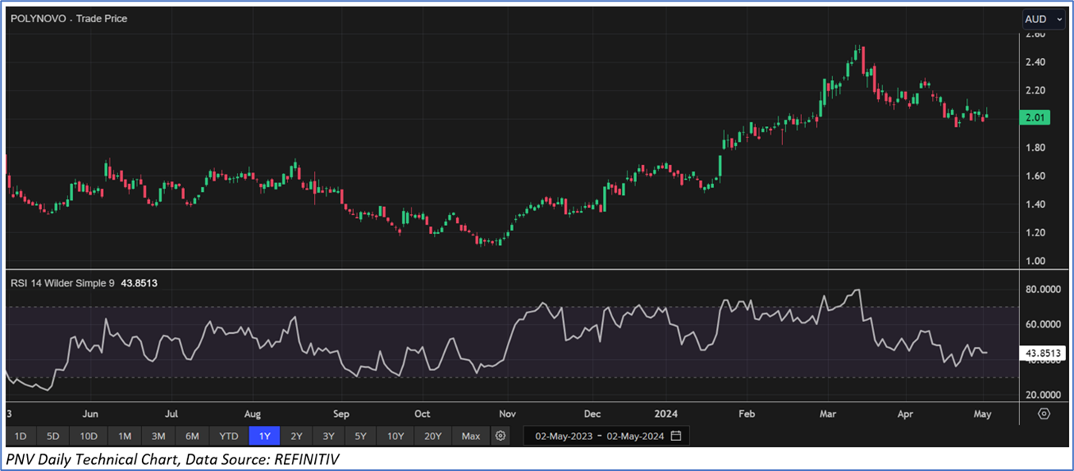Screen dimensions: 1074x471
Task: Expand the AUD currency dropdown
Action: click(1044, 19)
